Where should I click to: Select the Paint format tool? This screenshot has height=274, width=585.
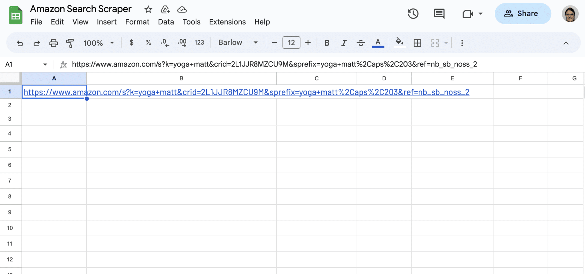click(70, 43)
